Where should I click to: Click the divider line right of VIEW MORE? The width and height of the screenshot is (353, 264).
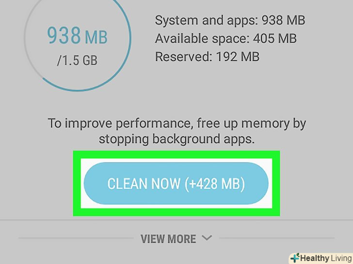coord(277,238)
